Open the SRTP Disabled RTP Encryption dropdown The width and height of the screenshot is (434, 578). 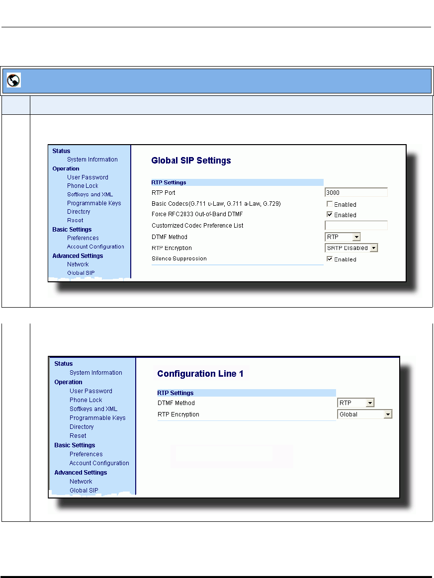click(x=351, y=248)
